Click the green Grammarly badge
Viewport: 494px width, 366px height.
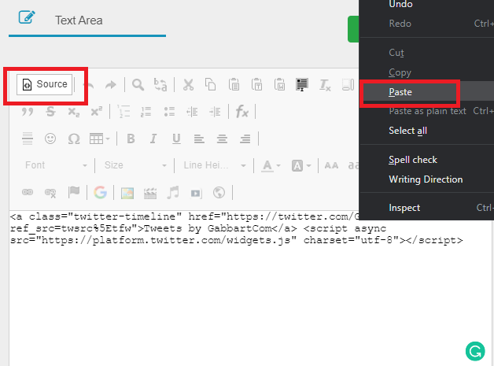(475, 351)
